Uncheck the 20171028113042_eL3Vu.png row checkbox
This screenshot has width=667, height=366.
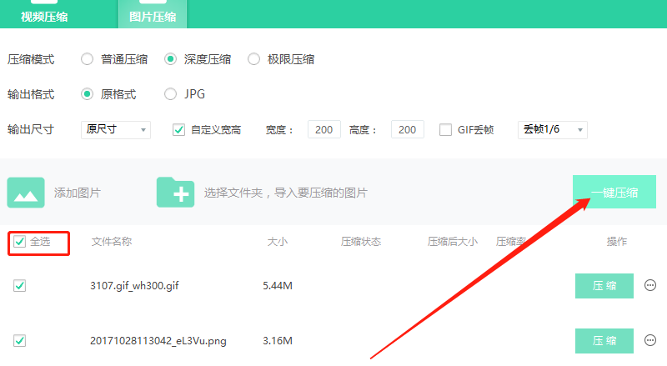pyautogui.click(x=19, y=341)
